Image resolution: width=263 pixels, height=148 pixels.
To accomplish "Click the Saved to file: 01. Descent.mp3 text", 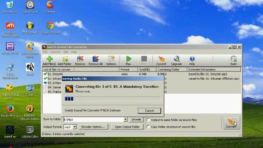I will [208, 74].
